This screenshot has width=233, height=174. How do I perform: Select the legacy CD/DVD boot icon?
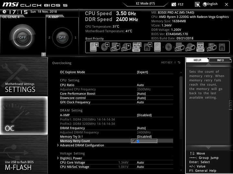(x=168, y=47)
